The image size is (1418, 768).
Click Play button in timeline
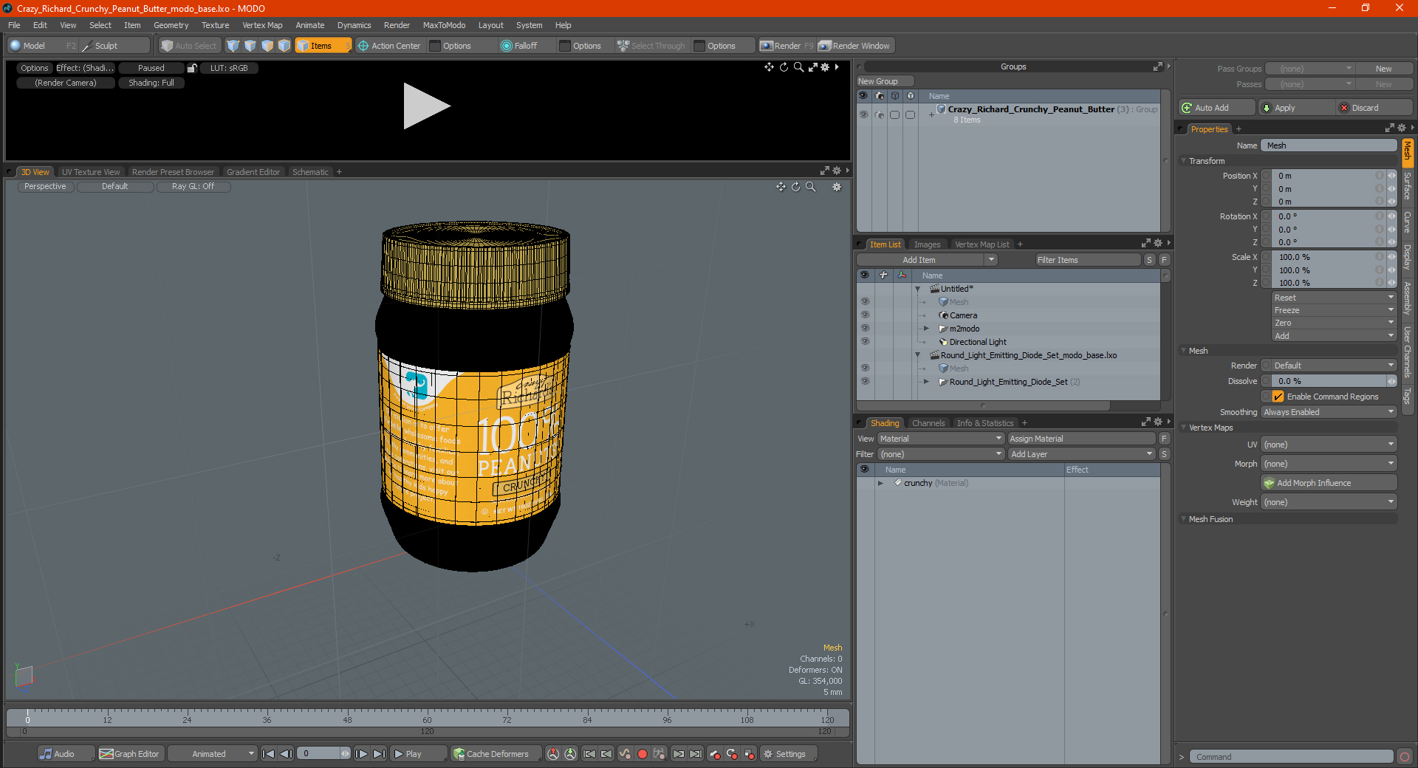(418, 754)
